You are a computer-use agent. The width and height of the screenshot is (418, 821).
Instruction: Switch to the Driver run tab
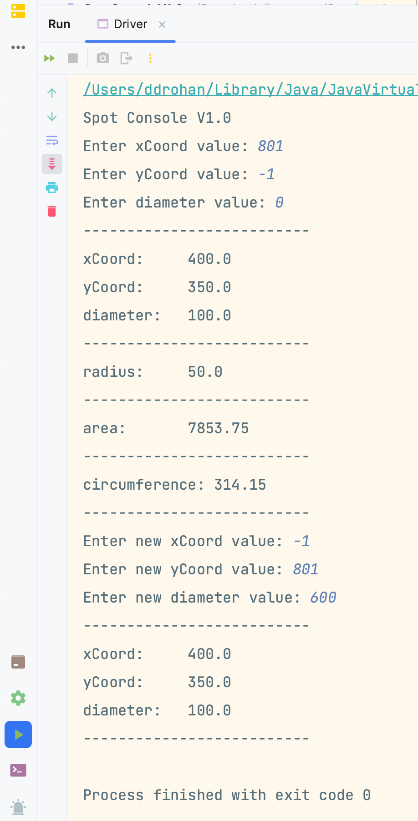click(x=130, y=24)
